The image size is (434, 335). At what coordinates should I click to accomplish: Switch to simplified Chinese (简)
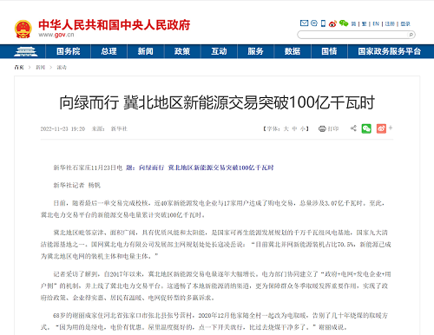click(353, 24)
